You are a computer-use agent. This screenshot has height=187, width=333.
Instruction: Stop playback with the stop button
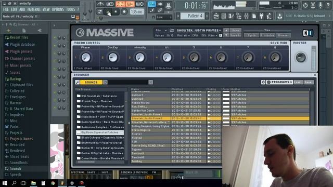coord(116,11)
